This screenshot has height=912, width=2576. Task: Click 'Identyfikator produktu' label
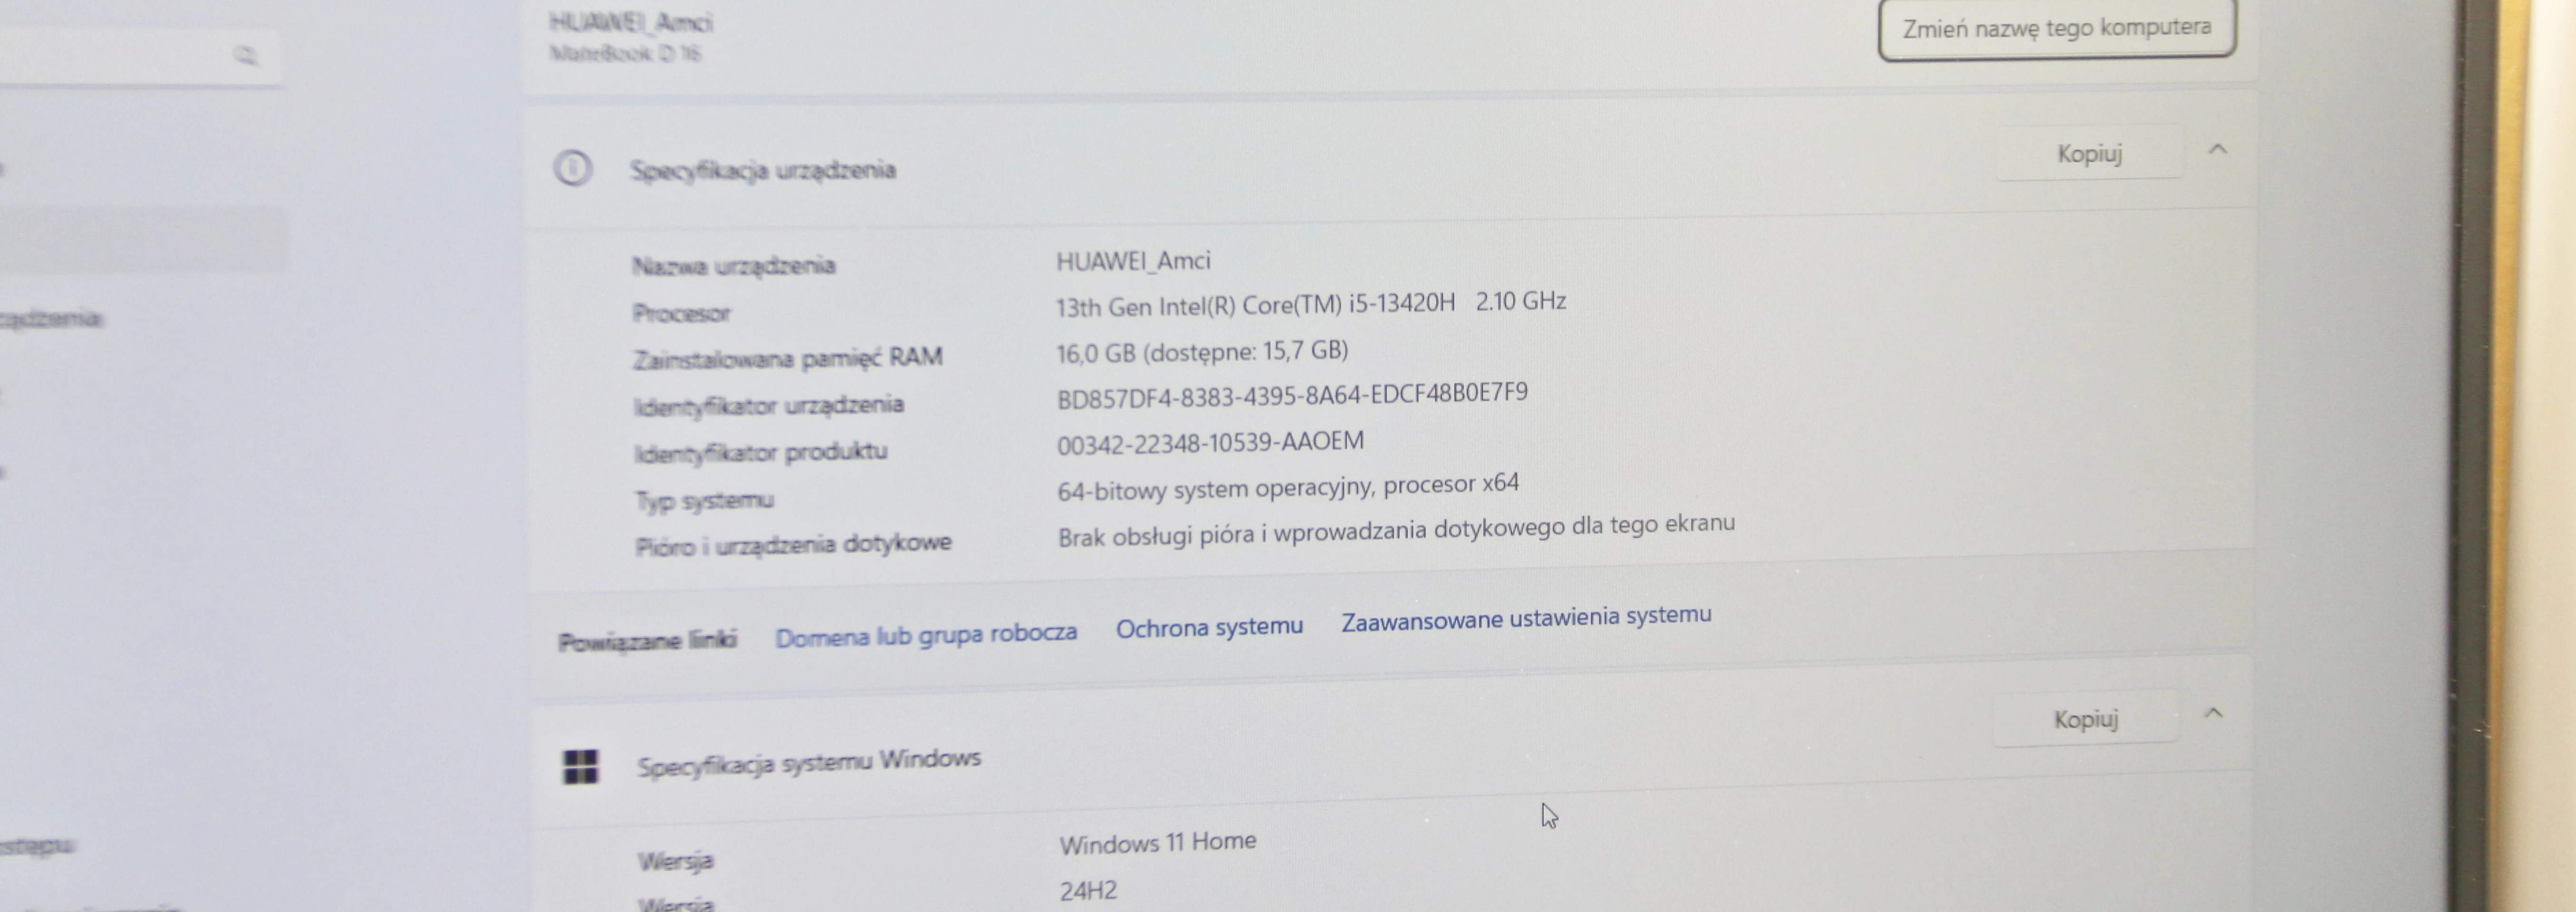(x=760, y=453)
